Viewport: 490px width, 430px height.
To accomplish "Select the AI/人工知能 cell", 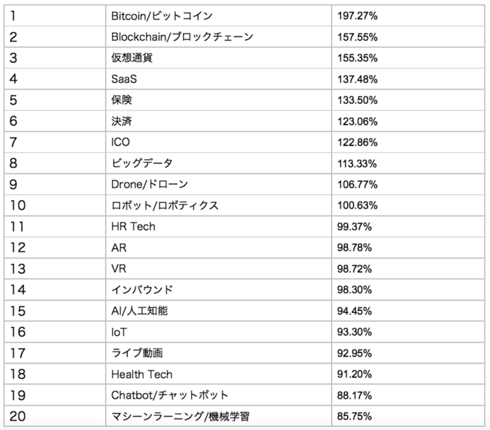I will tap(140, 311).
